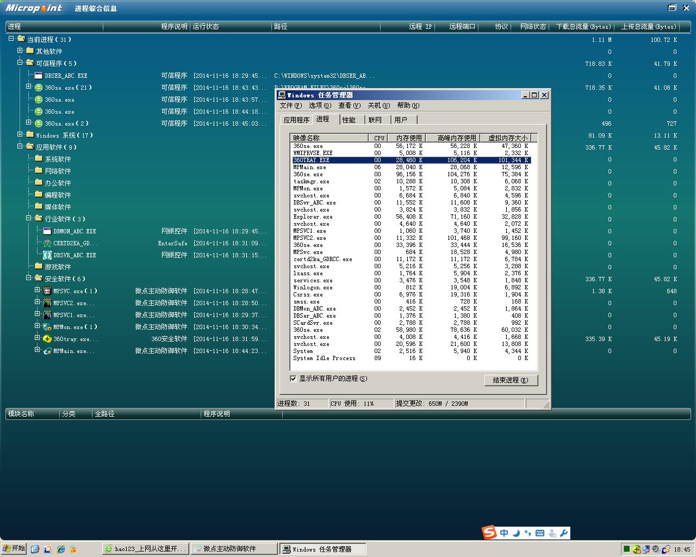The height and width of the screenshot is (557, 696).
Task: Expand the MPSVC.exe(1) process entry
Action: 38,290
